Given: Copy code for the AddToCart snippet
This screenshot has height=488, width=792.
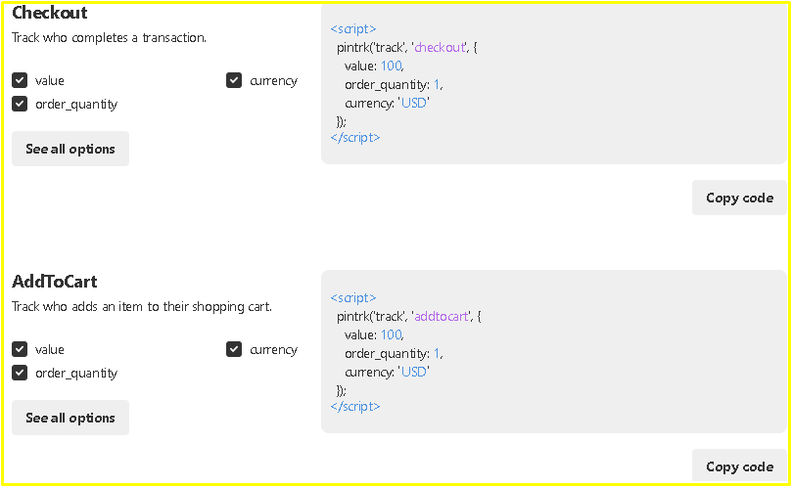Looking at the screenshot, I should click(739, 466).
